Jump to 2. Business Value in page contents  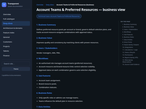pos(128,27)
